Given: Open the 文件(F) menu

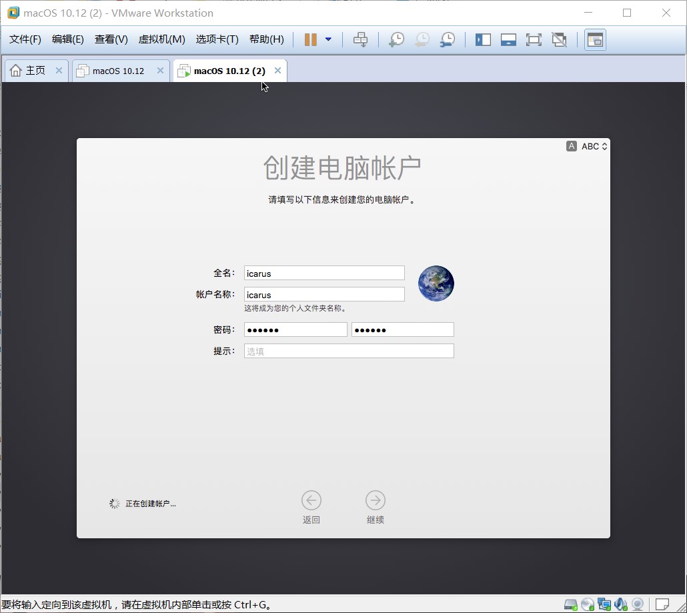Looking at the screenshot, I should [x=25, y=39].
